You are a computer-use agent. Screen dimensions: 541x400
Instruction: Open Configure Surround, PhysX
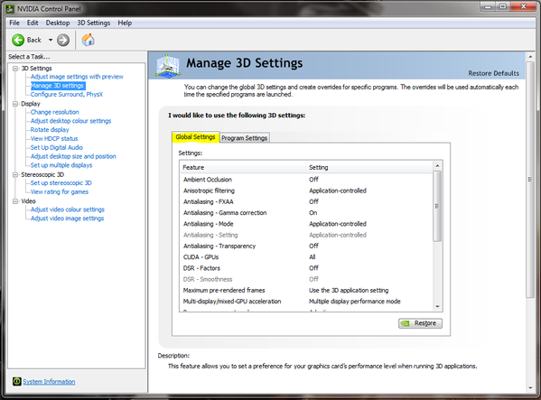[x=67, y=95]
